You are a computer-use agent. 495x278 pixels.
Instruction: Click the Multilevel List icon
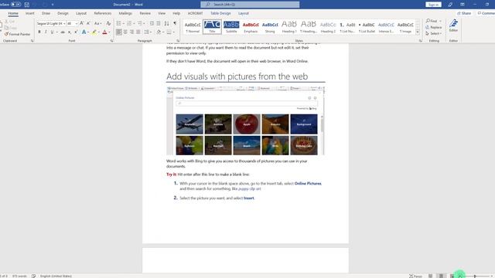[x=139, y=23]
